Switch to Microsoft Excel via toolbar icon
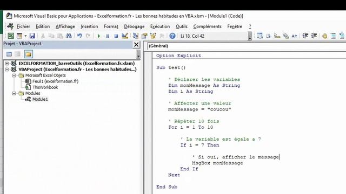Image resolution: width=346 pixels, height=194 pixels. click(x=11, y=36)
